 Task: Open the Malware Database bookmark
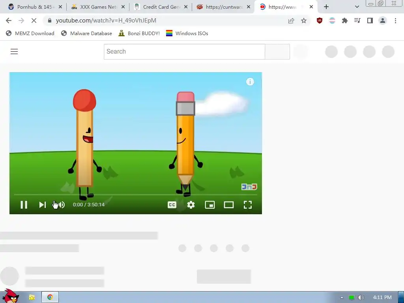(86, 34)
